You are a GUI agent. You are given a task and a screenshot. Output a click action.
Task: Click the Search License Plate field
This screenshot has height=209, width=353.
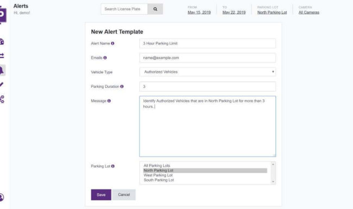[x=124, y=9]
